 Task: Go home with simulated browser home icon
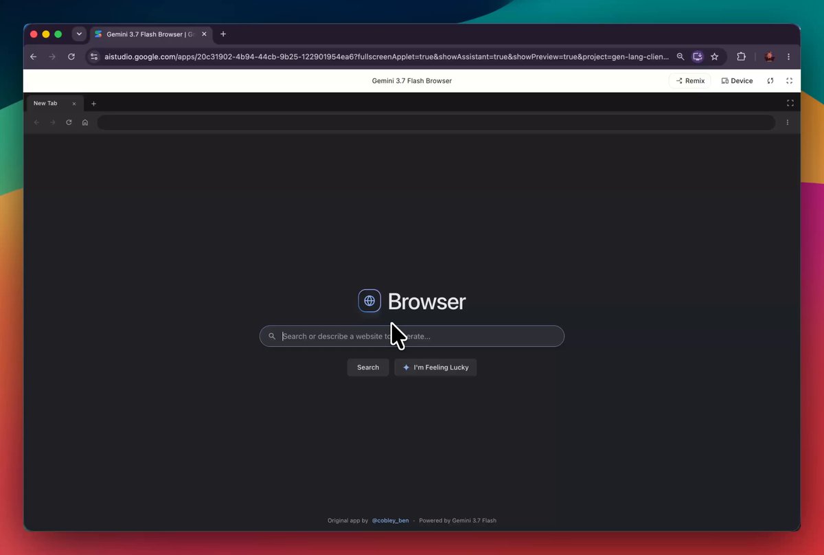(85, 122)
